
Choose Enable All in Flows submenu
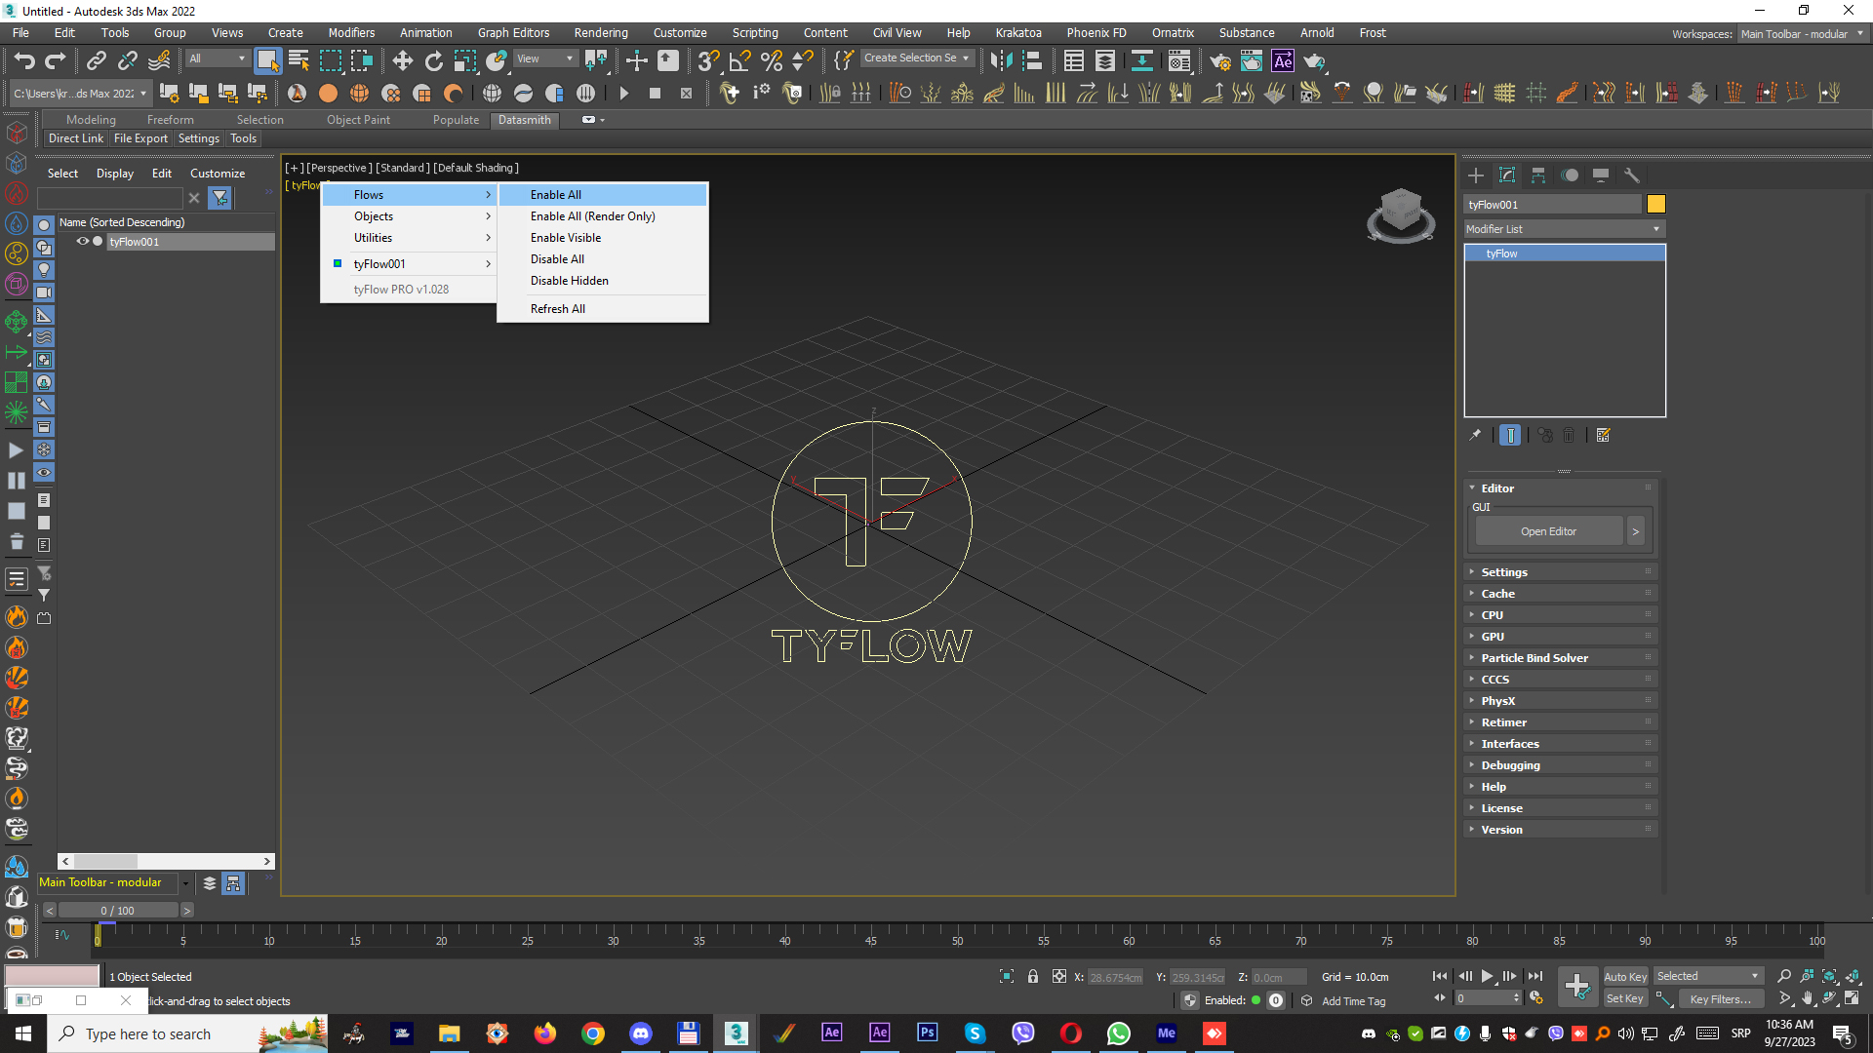(x=603, y=195)
